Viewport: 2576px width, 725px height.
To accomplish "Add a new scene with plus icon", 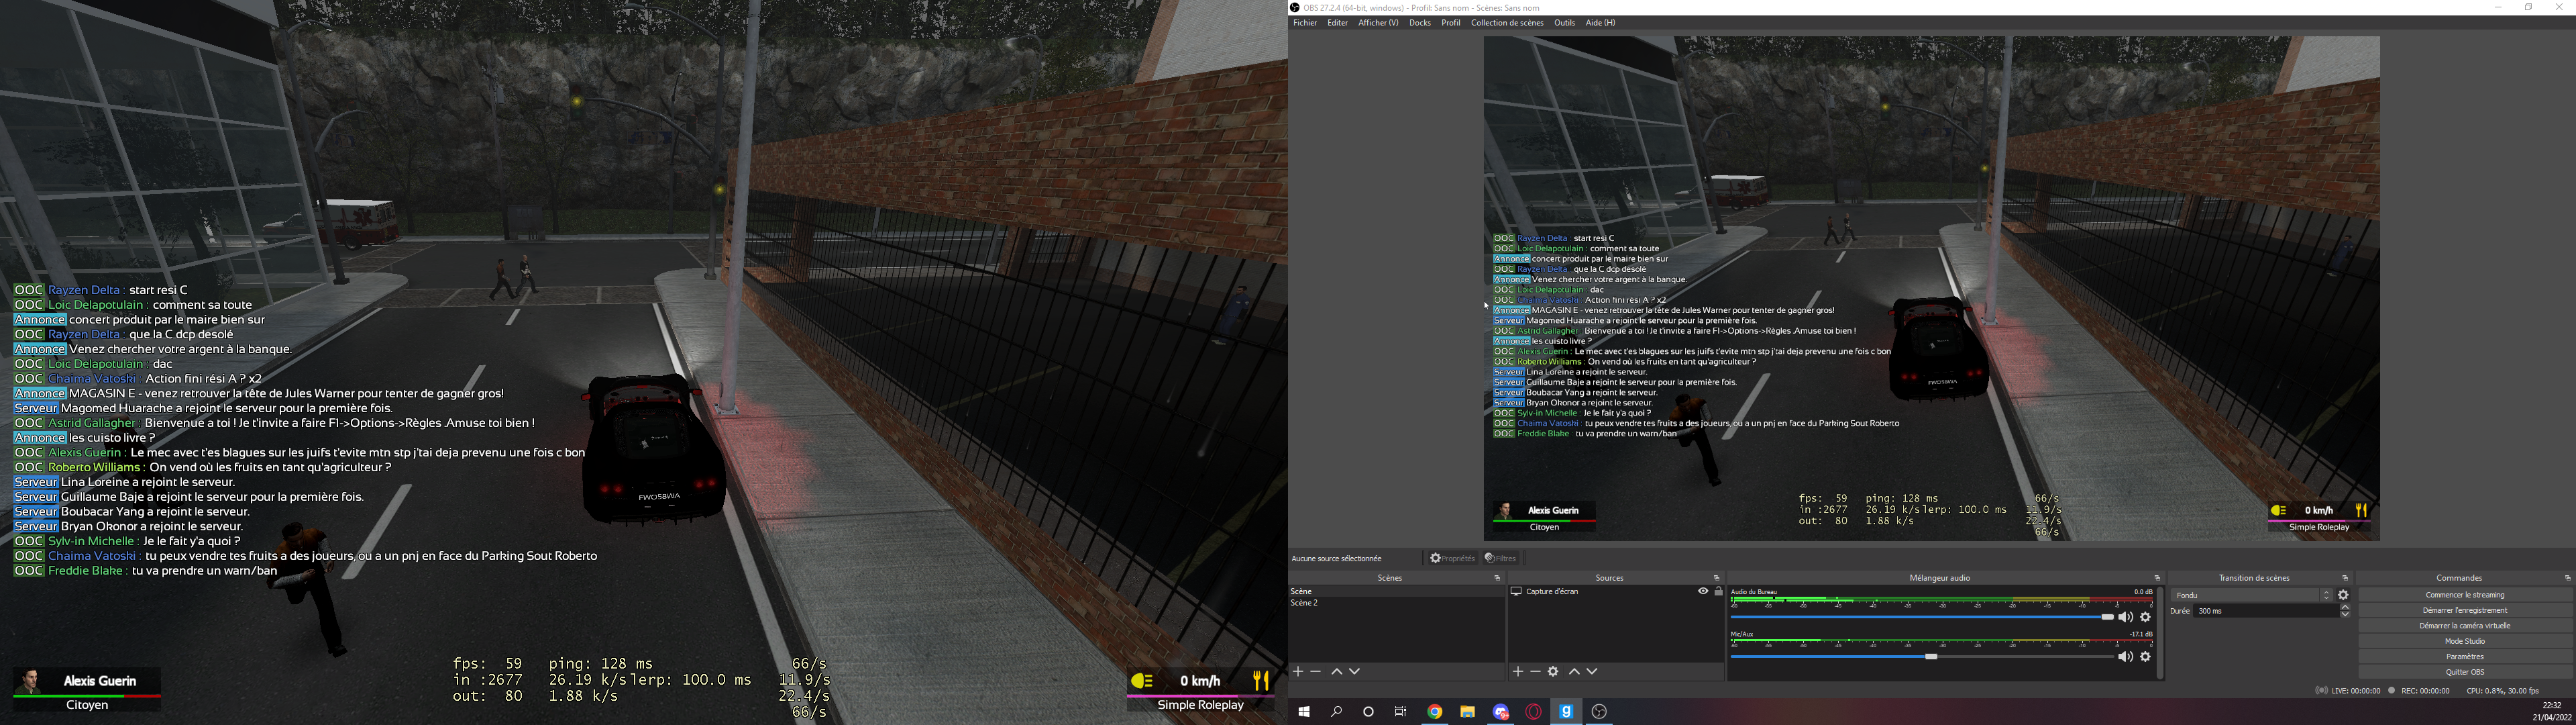I will pyautogui.click(x=1298, y=672).
